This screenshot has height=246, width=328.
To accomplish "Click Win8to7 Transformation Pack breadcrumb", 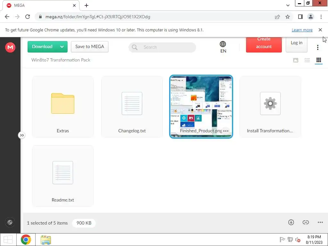I will tap(61, 60).
